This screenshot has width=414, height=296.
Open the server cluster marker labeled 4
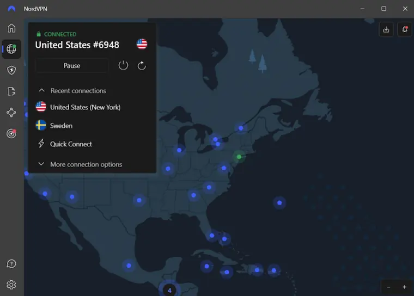pos(169,290)
